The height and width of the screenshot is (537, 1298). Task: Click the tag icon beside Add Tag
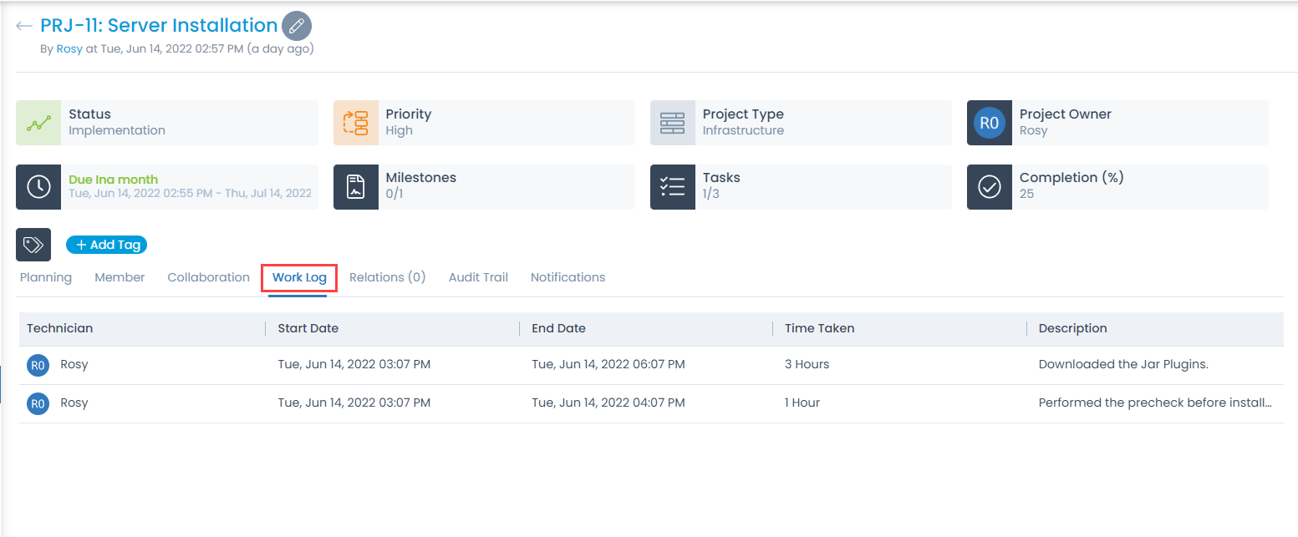(x=33, y=244)
